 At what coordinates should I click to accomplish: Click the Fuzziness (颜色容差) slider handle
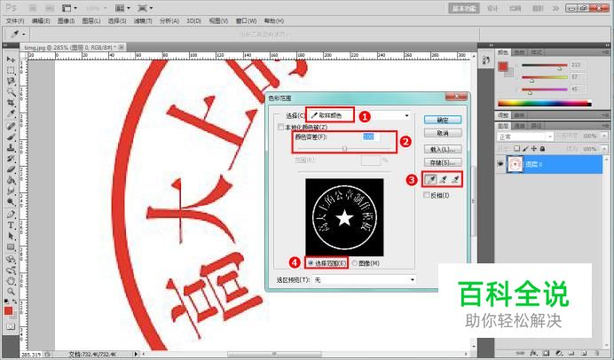tap(344, 149)
